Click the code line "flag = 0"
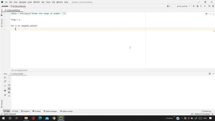Screen dimensions: 215x121 tap(15, 19)
